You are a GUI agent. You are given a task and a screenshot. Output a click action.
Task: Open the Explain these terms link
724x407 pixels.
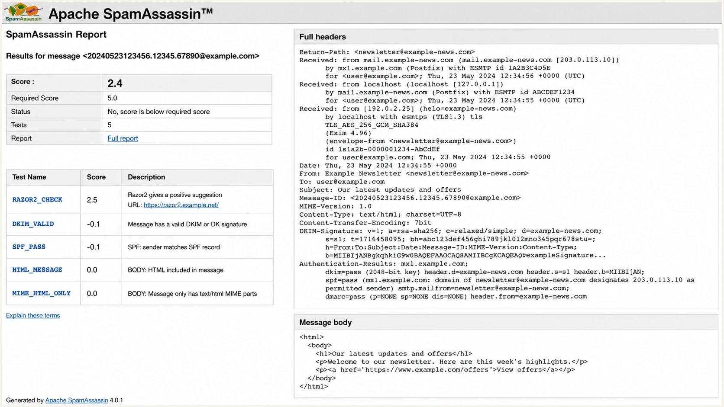click(x=33, y=316)
